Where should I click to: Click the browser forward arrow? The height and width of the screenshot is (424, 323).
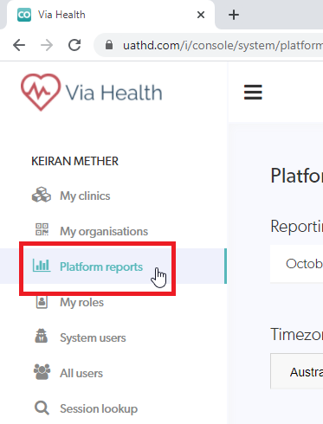pos(47,45)
